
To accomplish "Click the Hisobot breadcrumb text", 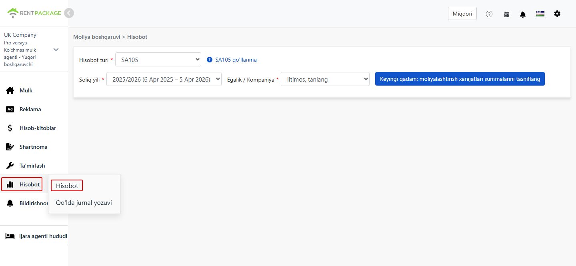I will (137, 37).
